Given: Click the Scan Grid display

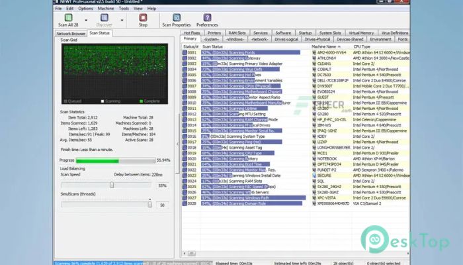Looking at the screenshot, I should [x=114, y=74].
